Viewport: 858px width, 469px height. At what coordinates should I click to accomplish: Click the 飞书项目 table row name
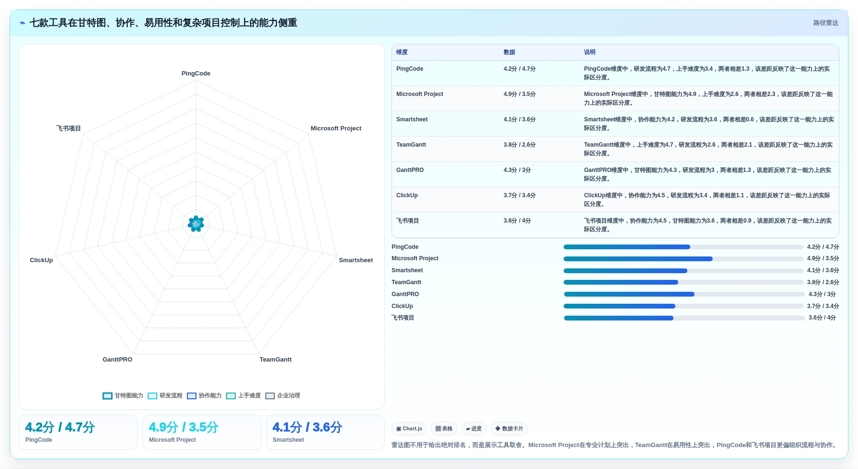point(408,221)
